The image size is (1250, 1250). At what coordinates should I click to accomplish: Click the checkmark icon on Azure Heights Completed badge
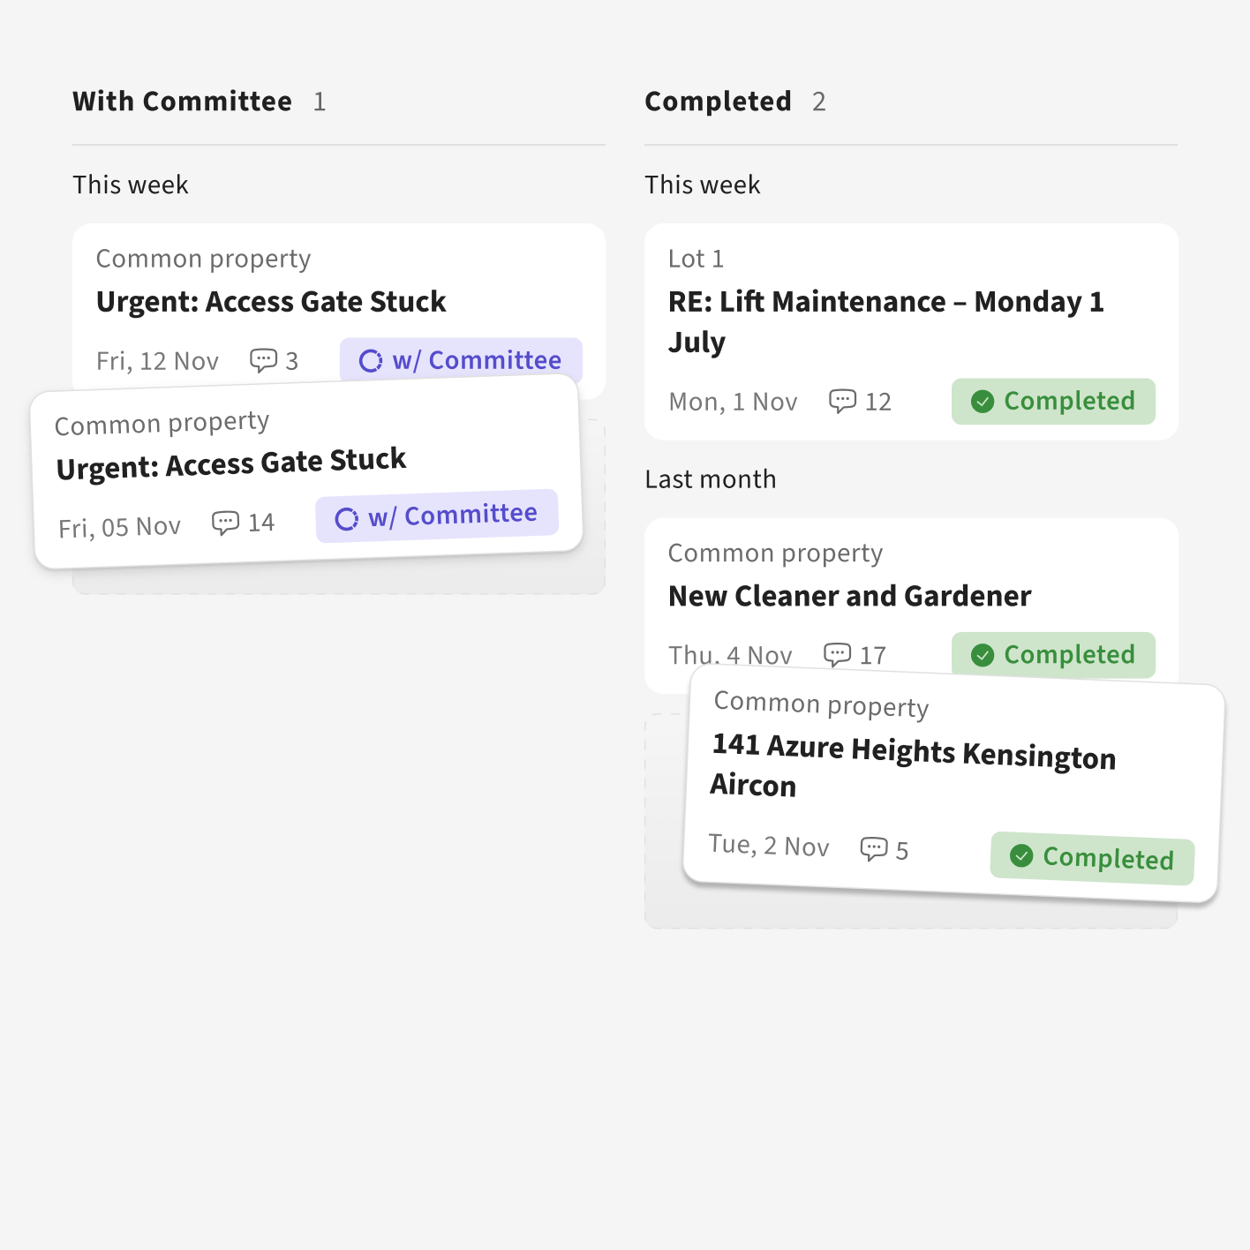point(1021,855)
